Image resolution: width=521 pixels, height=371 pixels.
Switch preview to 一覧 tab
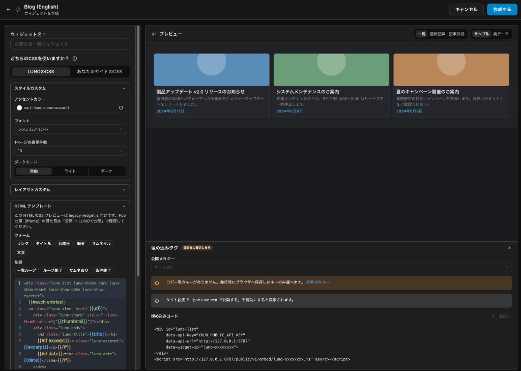(422, 34)
